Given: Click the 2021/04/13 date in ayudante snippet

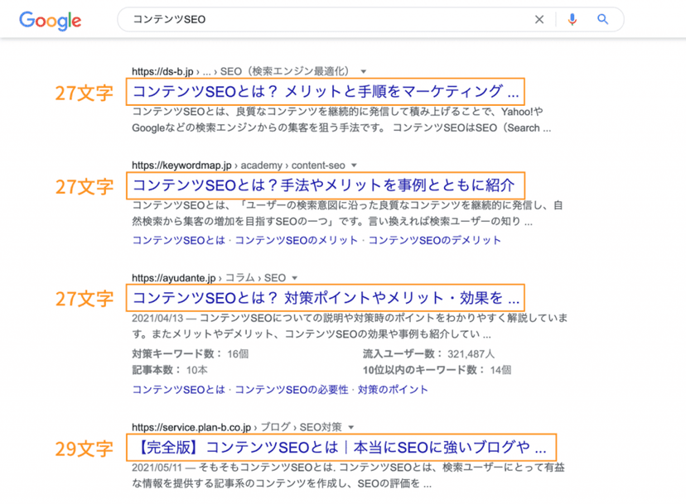Looking at the screenshot, I should 157,318.
